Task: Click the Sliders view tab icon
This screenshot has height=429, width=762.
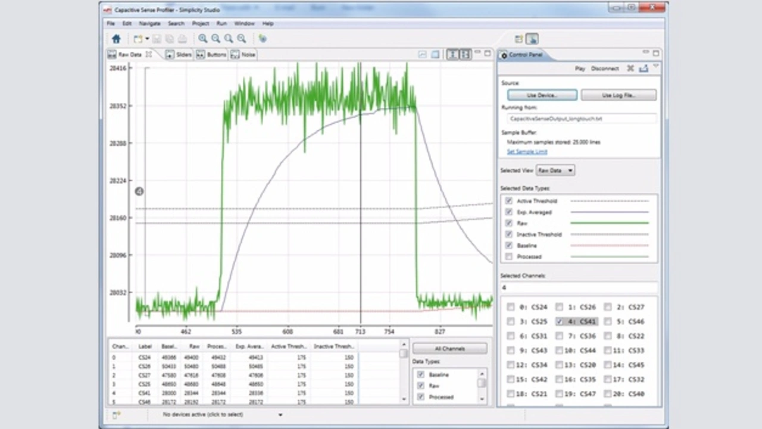Action: tap(170, 55)
